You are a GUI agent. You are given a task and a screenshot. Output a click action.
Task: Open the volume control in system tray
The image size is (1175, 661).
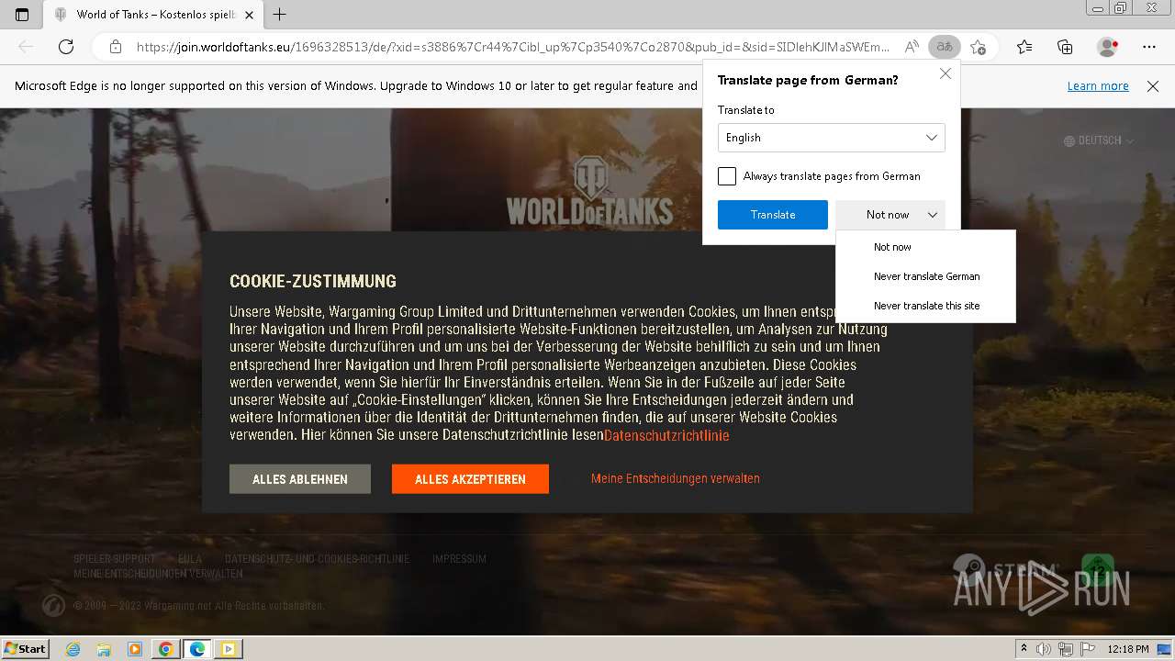pyautogui.click(x=1044, y=649)
